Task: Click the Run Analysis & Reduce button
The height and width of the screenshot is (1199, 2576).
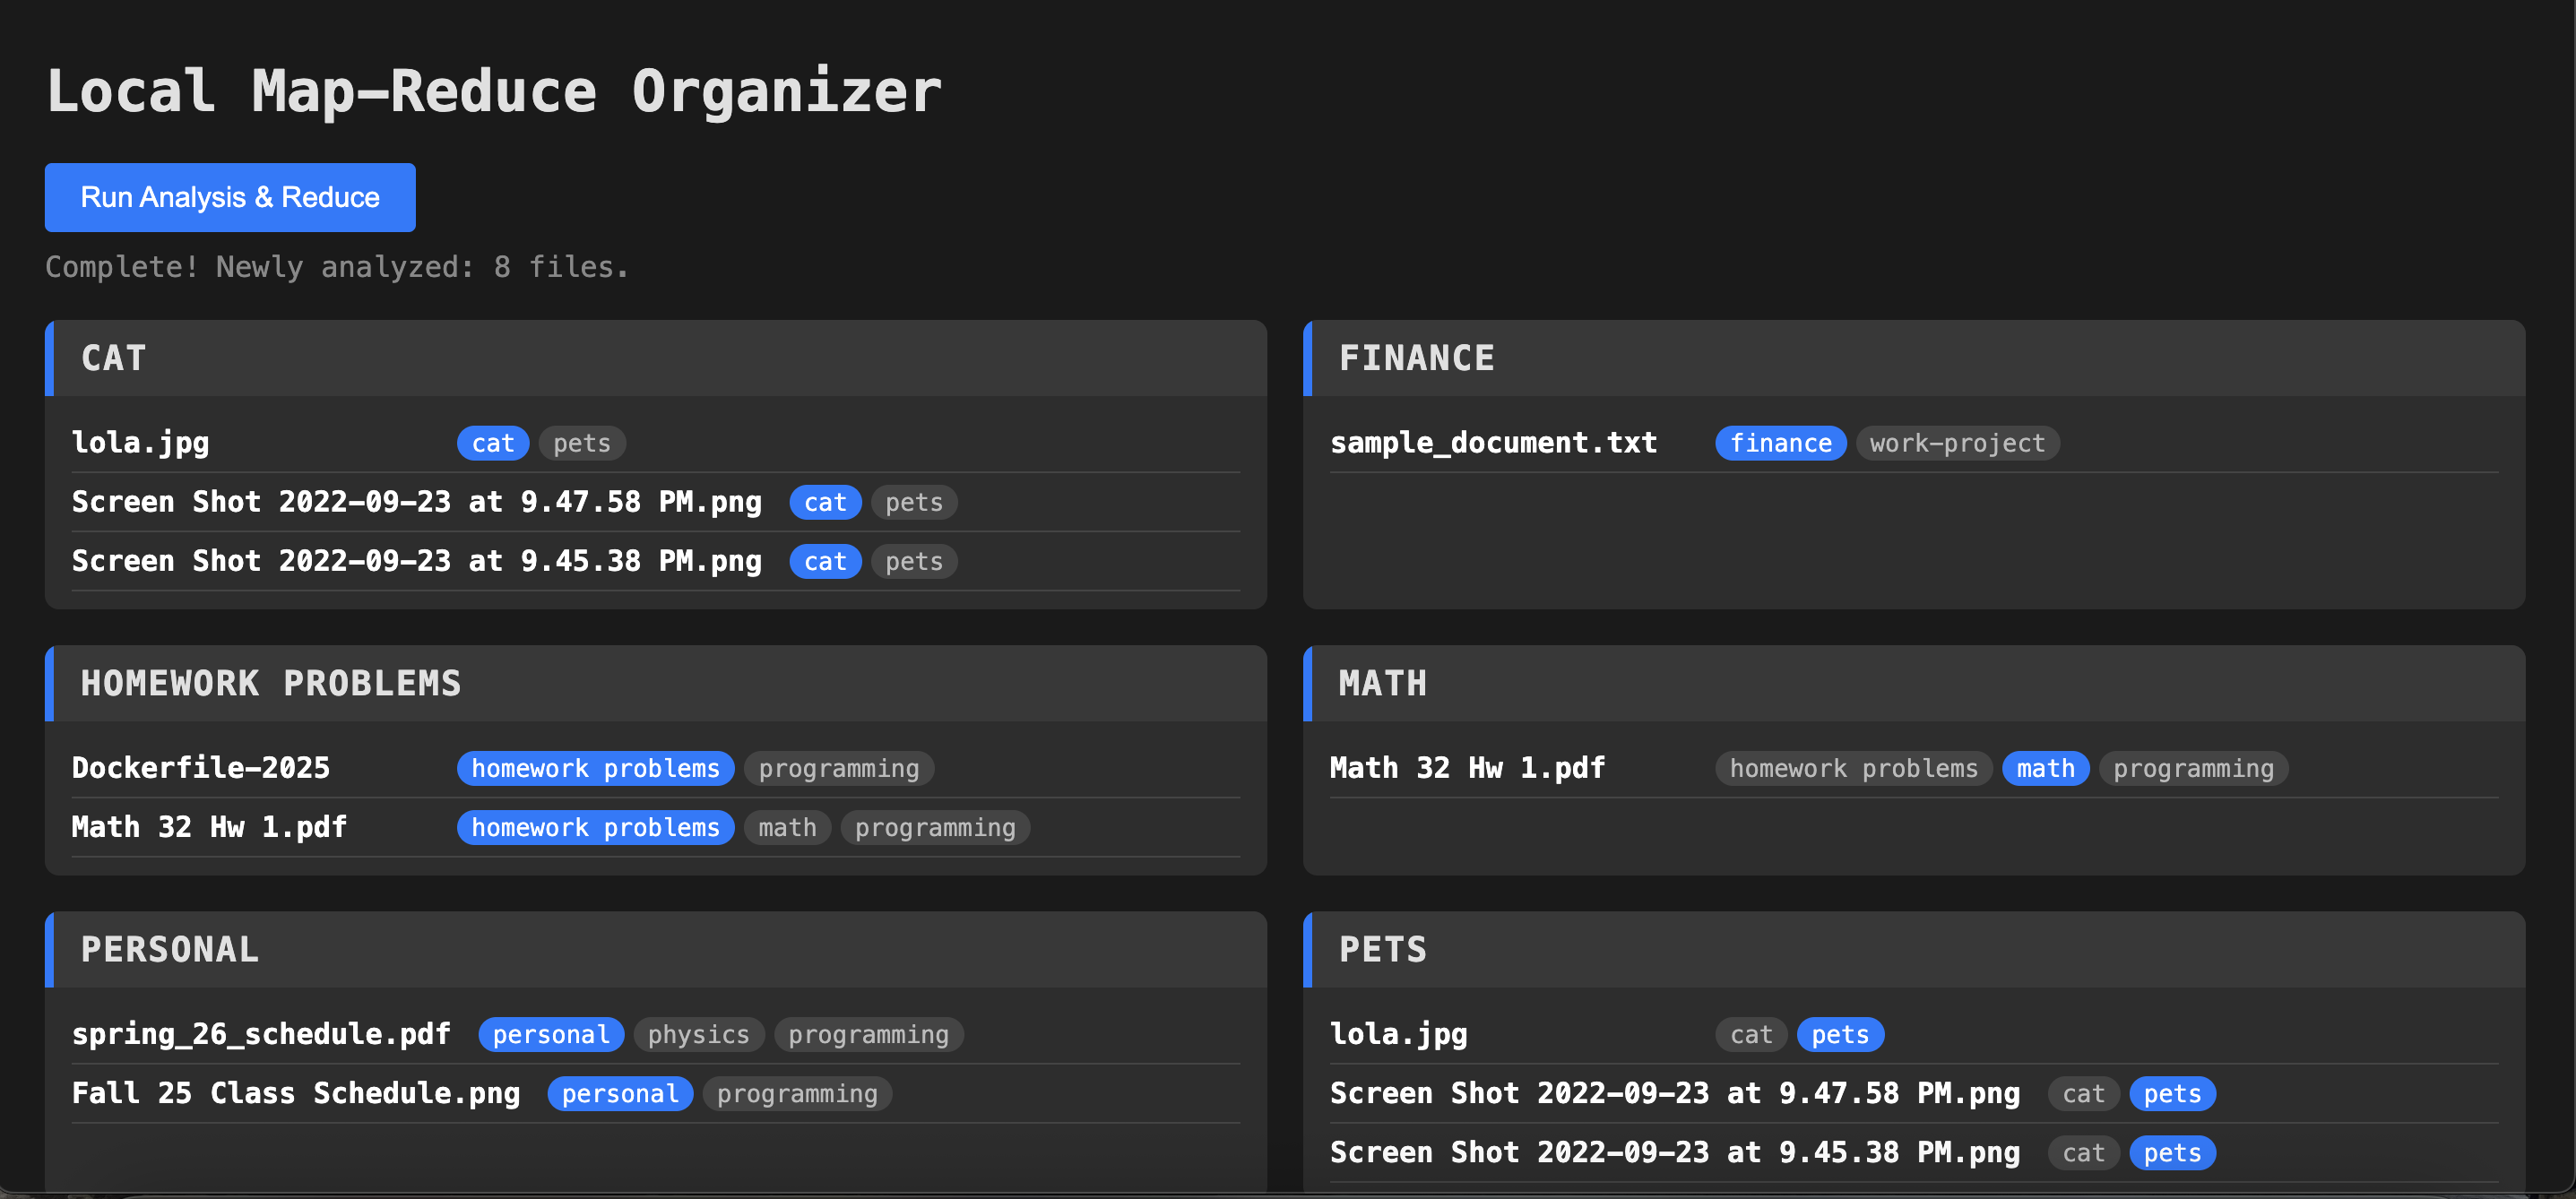Action: click(x=229, y=197)
